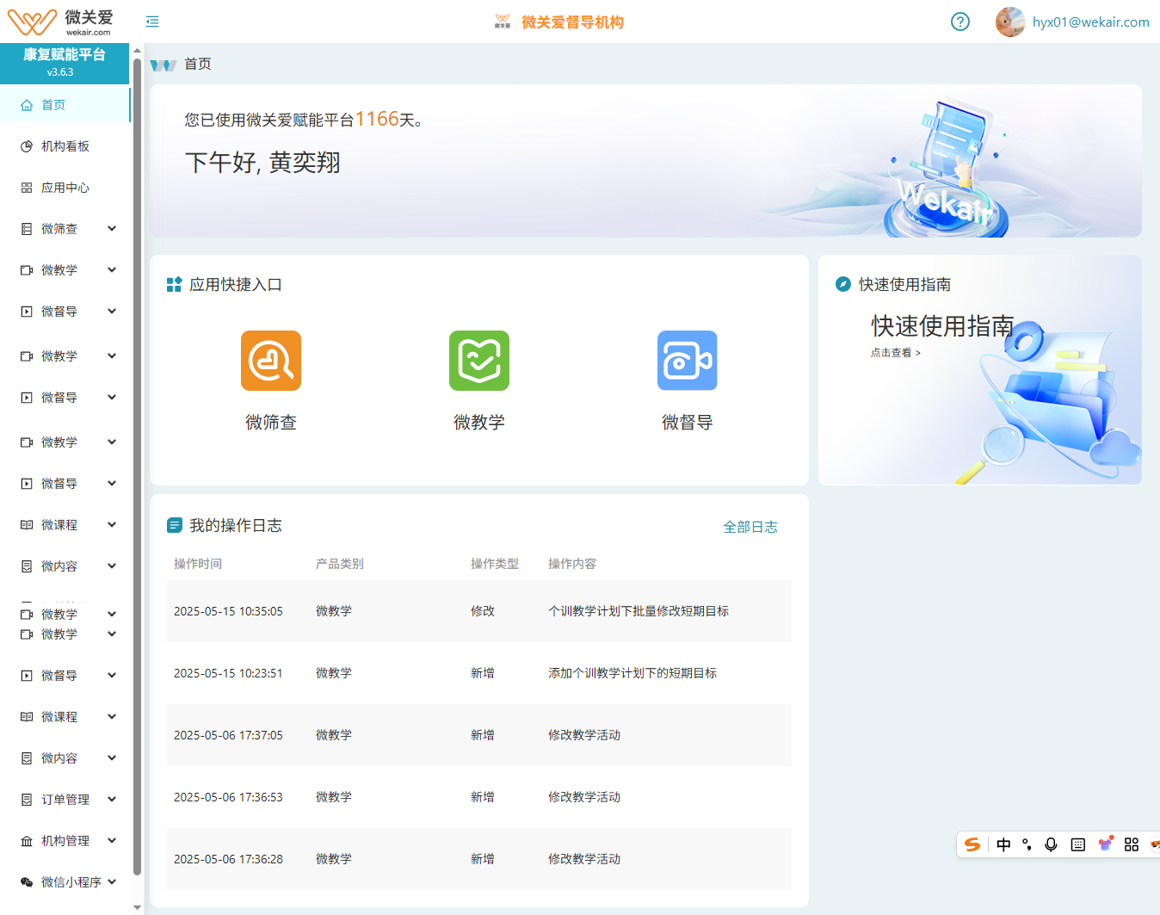Click the help question mark icon
1160x915 pixels.
(960, 22)
